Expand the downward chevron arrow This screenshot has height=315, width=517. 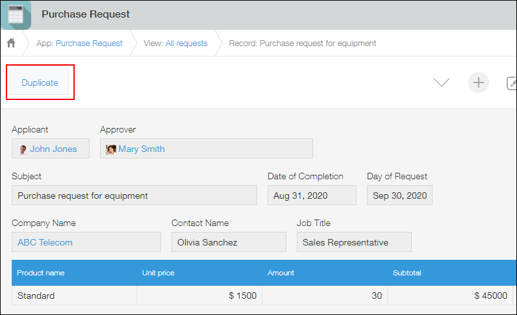442,82
